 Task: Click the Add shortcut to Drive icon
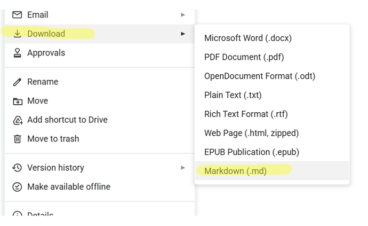[18, 120]
